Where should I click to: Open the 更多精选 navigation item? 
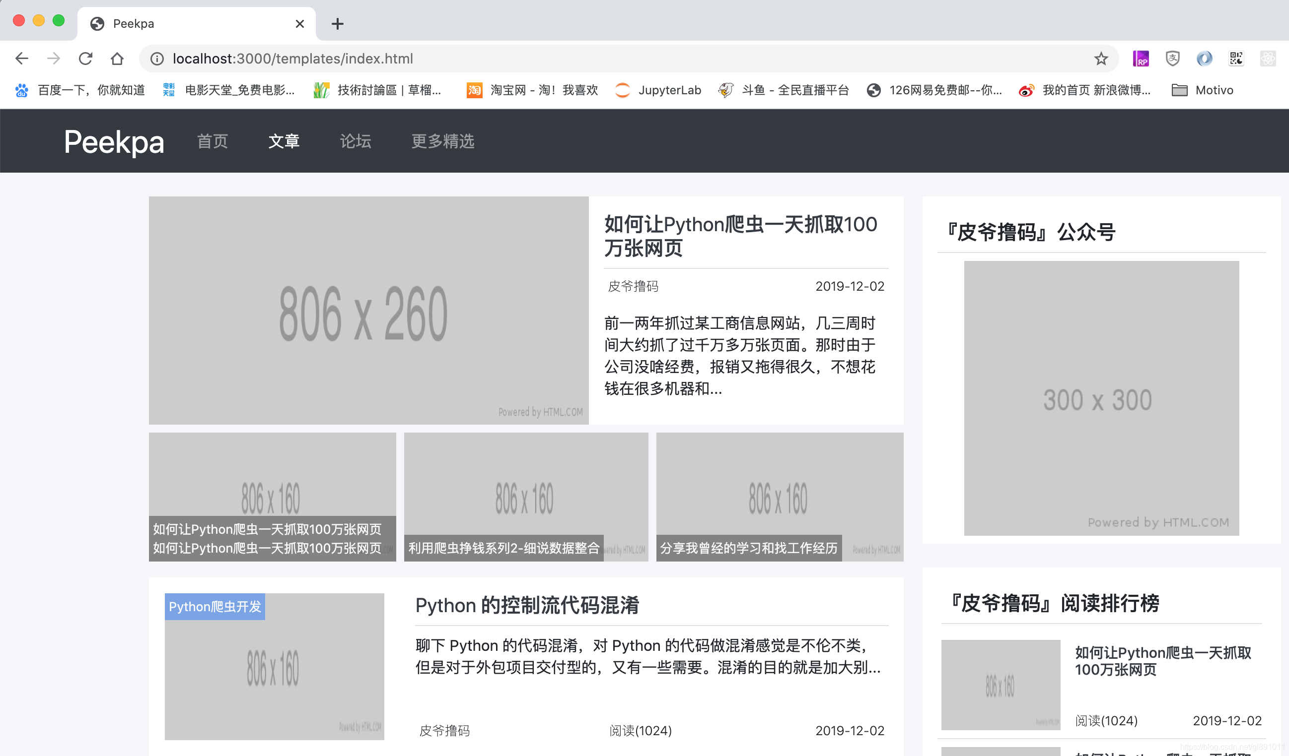click(442, 141)
